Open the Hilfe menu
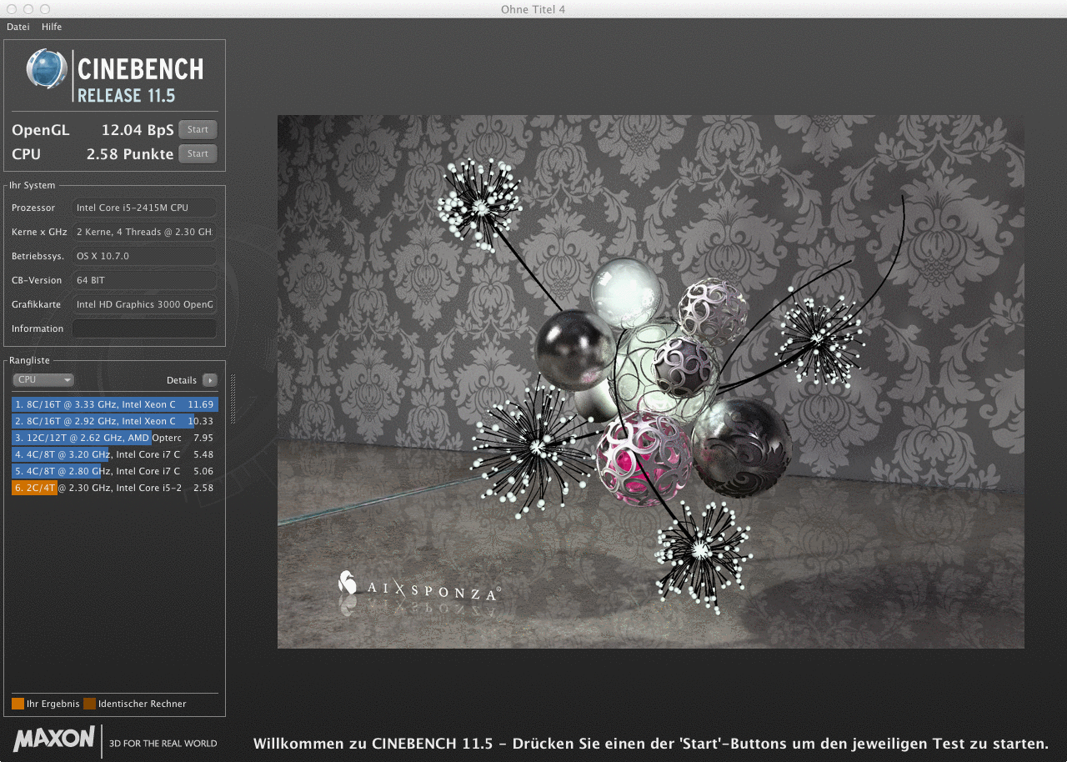The height and width of the screenshot is (762, 1067). [52, 27]
